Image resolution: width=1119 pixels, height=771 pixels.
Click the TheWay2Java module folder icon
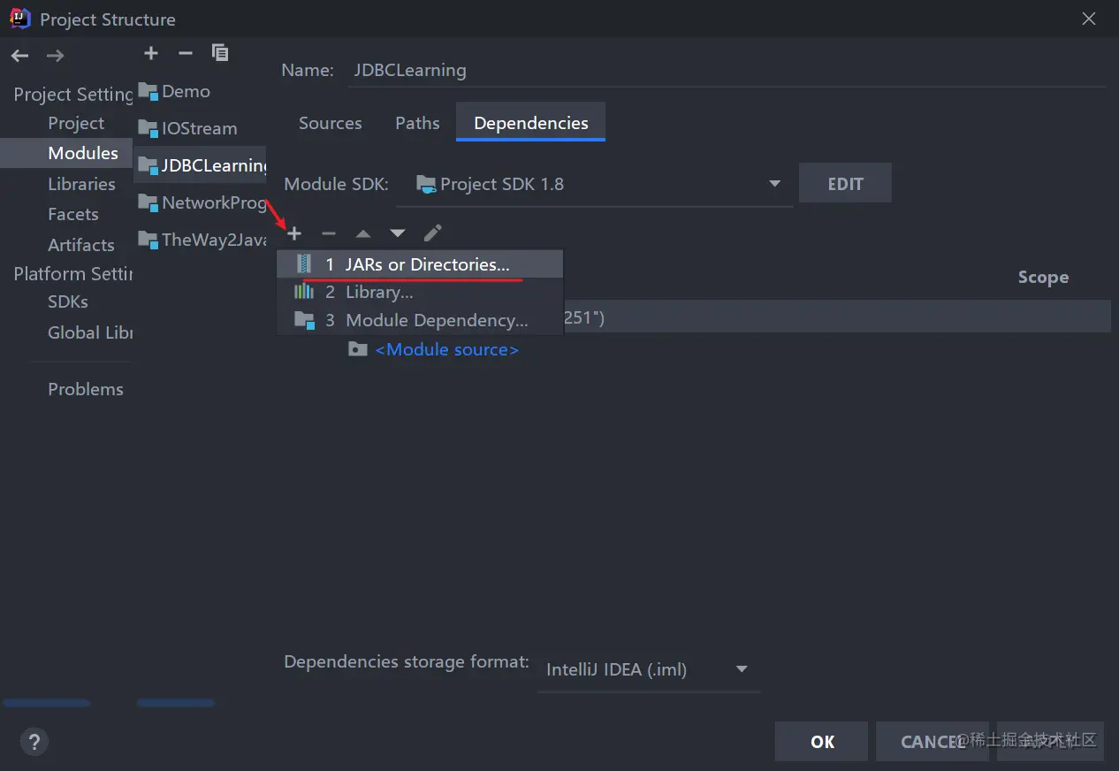(x=148, y=240)
